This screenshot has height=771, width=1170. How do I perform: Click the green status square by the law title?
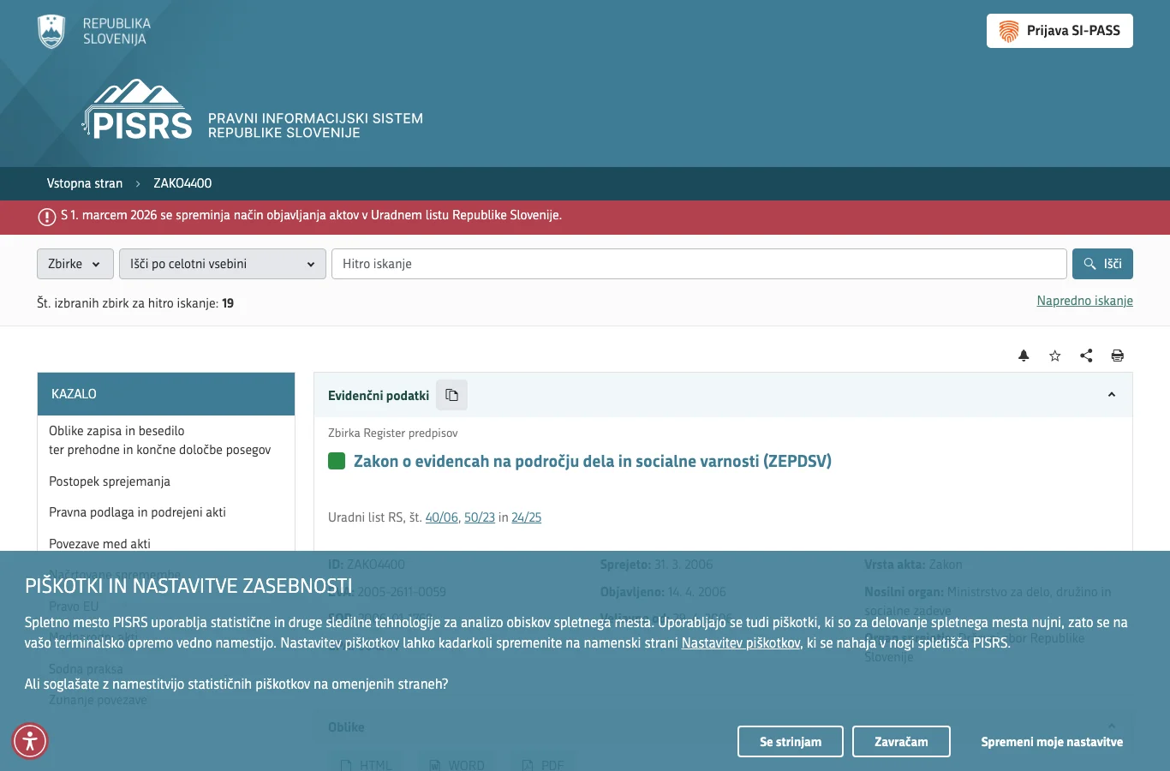click(x=337, y=461)
